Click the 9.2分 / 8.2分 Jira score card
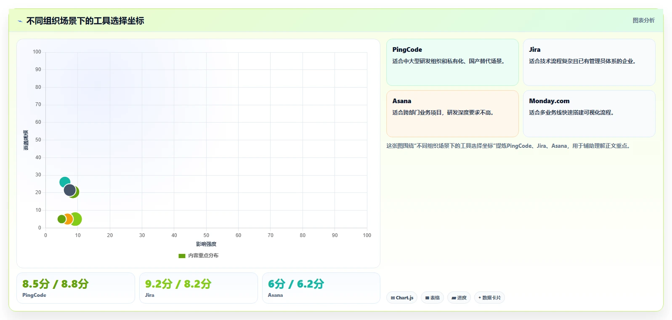 point(199,288)
